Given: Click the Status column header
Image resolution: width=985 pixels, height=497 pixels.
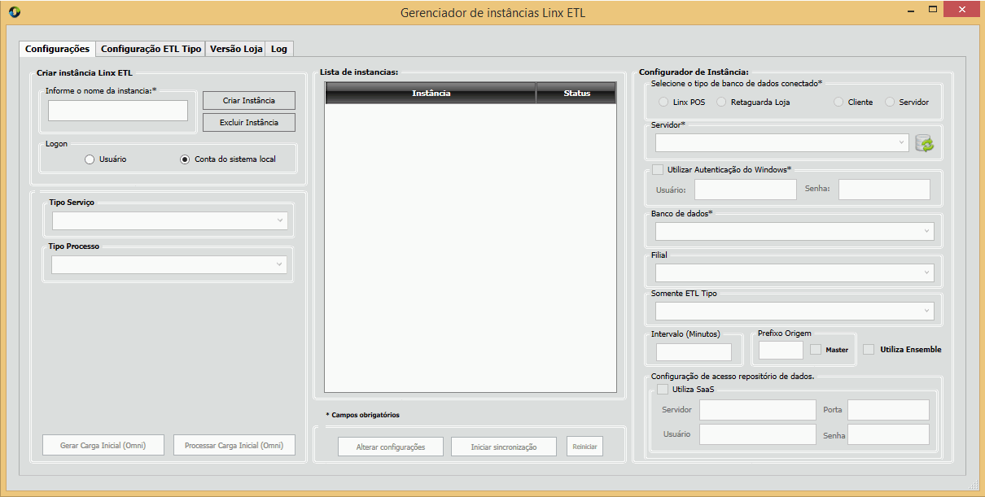Looking at the screenshot, I should click(x=576, y=94).
